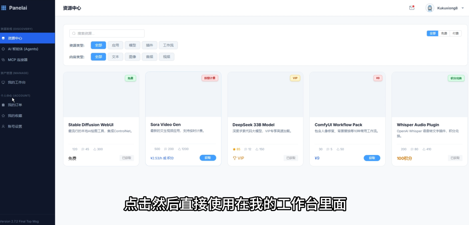This screenshot has width=469, height=225.
Task: Filter 内容类型 by 音频
Action: tap(150, 57)
